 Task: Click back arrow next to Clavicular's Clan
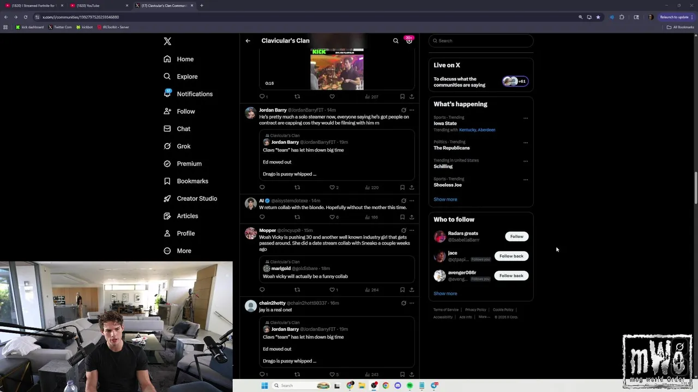point(248,41)
